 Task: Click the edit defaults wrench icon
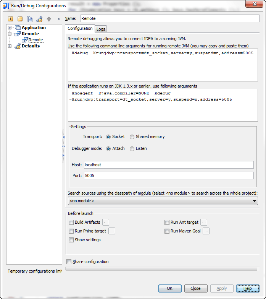point(39,19)
